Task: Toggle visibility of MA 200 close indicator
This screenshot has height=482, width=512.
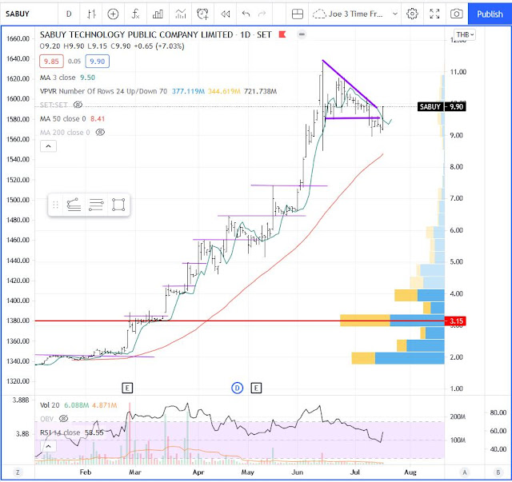Action: [100, 132]
